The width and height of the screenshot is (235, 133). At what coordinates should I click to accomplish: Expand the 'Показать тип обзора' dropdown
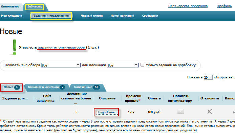pyautogui.click(x=61, y=65)
